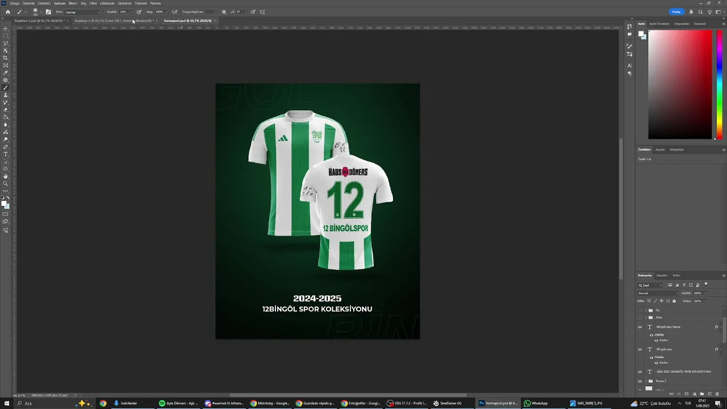Show the 'Arka' group visibility

(x=640, y=318)
